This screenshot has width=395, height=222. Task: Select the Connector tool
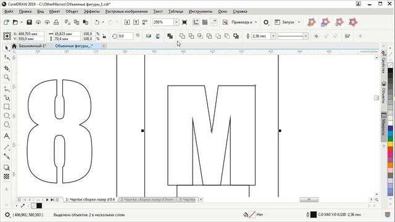(x=7, y=157)
